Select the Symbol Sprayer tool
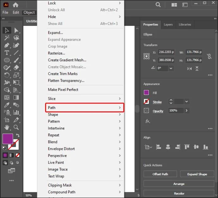The width and height of the screenshot is (218, 198). pos(7,112)
